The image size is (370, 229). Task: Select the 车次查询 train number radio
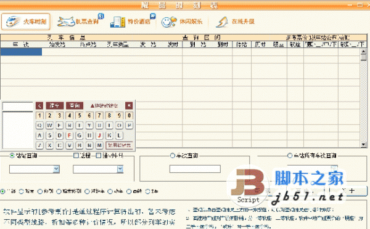(x=173, y=156)
